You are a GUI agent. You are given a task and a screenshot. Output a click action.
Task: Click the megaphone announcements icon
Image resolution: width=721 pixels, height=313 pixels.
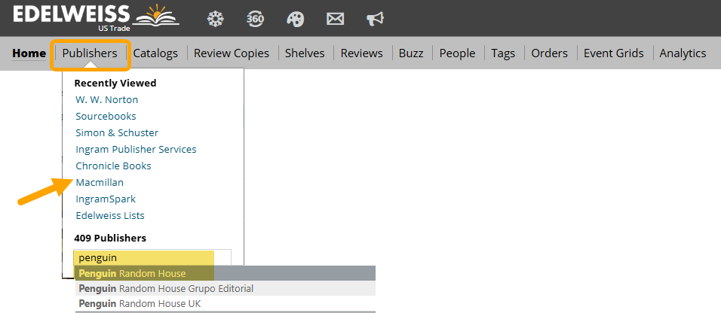click(x=376, y=19)
